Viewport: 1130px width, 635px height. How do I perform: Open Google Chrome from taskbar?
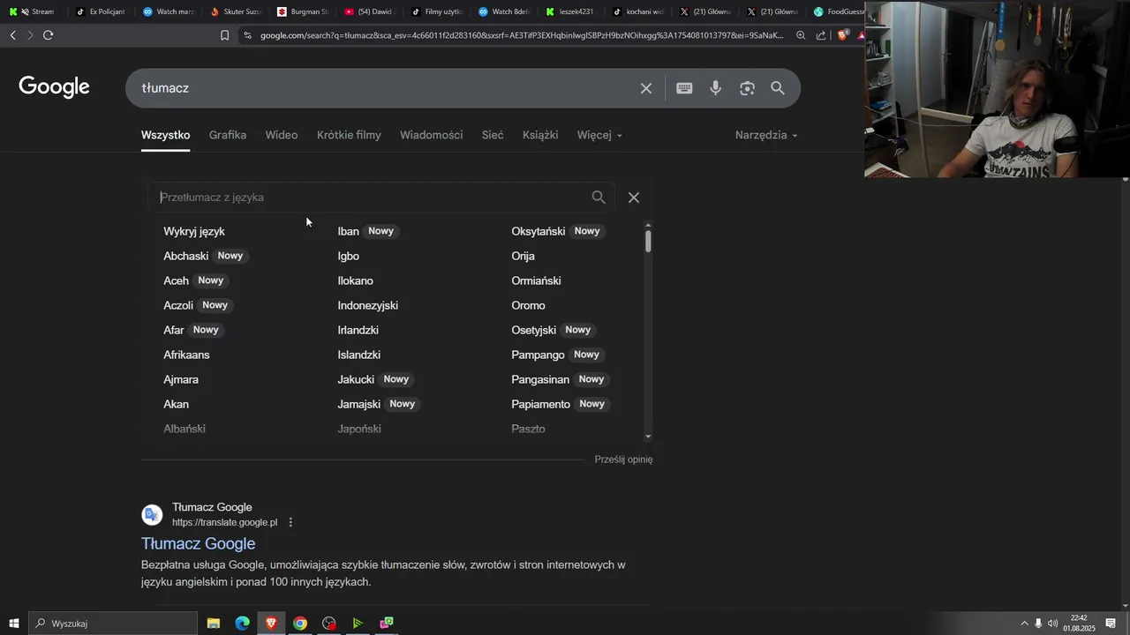[x=300, y=624]
